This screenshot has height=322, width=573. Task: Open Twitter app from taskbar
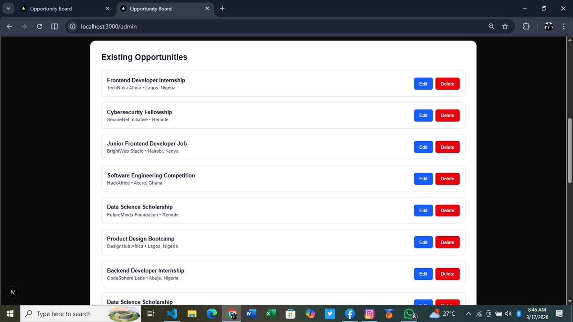click(330, 314)
